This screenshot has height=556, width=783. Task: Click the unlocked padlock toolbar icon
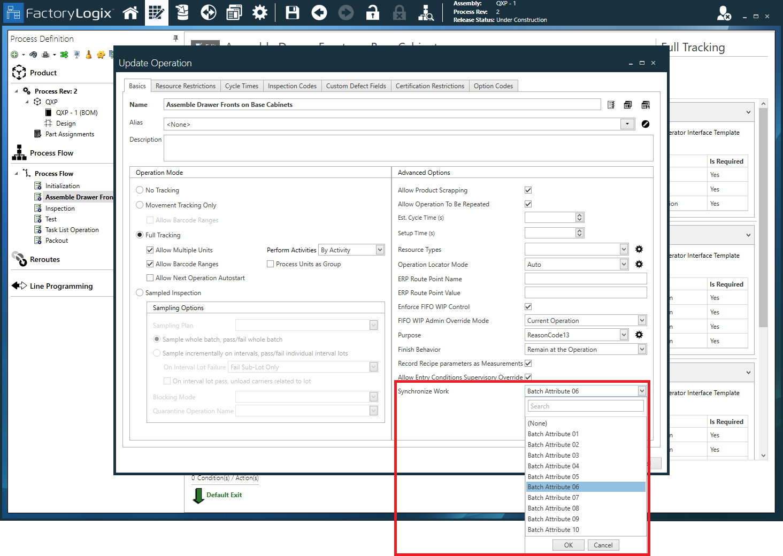click(x=373, y=12)
